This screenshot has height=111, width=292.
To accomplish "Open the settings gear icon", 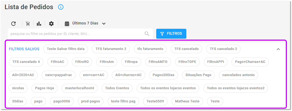I will coord(51,24).
